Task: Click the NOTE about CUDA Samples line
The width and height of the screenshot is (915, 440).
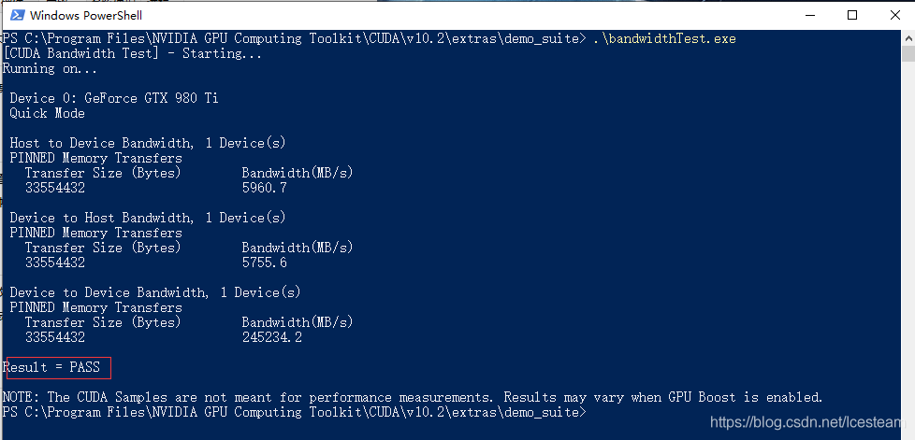Action: pos(412,397)
